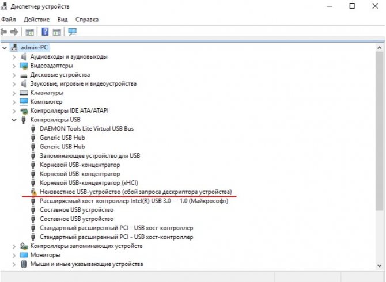Click the monitor scan hardware toolbar icon
386x282 pixels.
73,32
